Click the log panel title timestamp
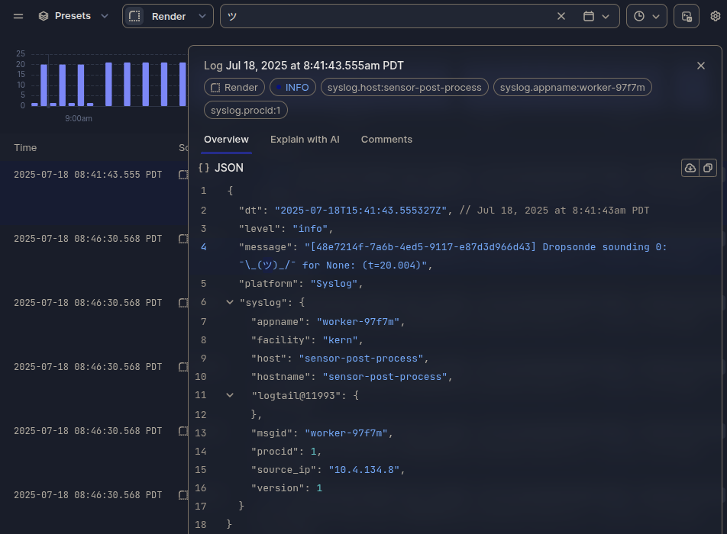Image resolution: width=727 pixels, height=534 pixels. click(x=315, y=66)
